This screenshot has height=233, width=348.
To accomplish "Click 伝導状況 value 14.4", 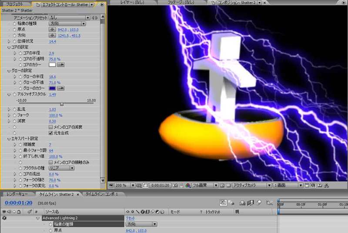I will point(52,41).
